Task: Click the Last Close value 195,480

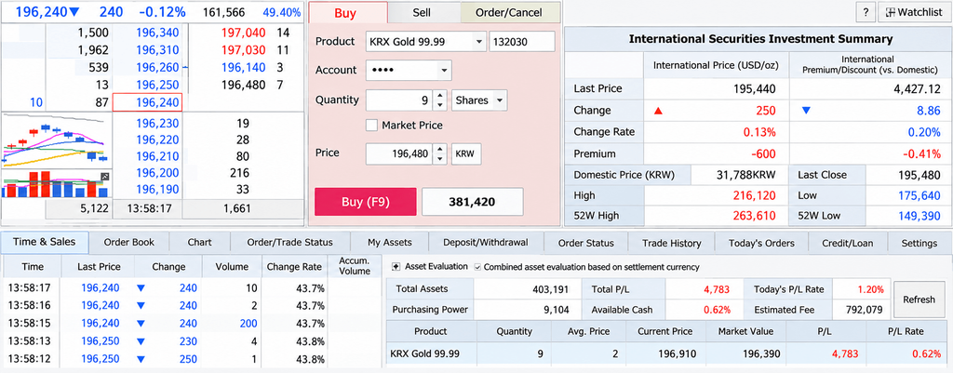Action: pyautogui.click(x=919, y=175)
